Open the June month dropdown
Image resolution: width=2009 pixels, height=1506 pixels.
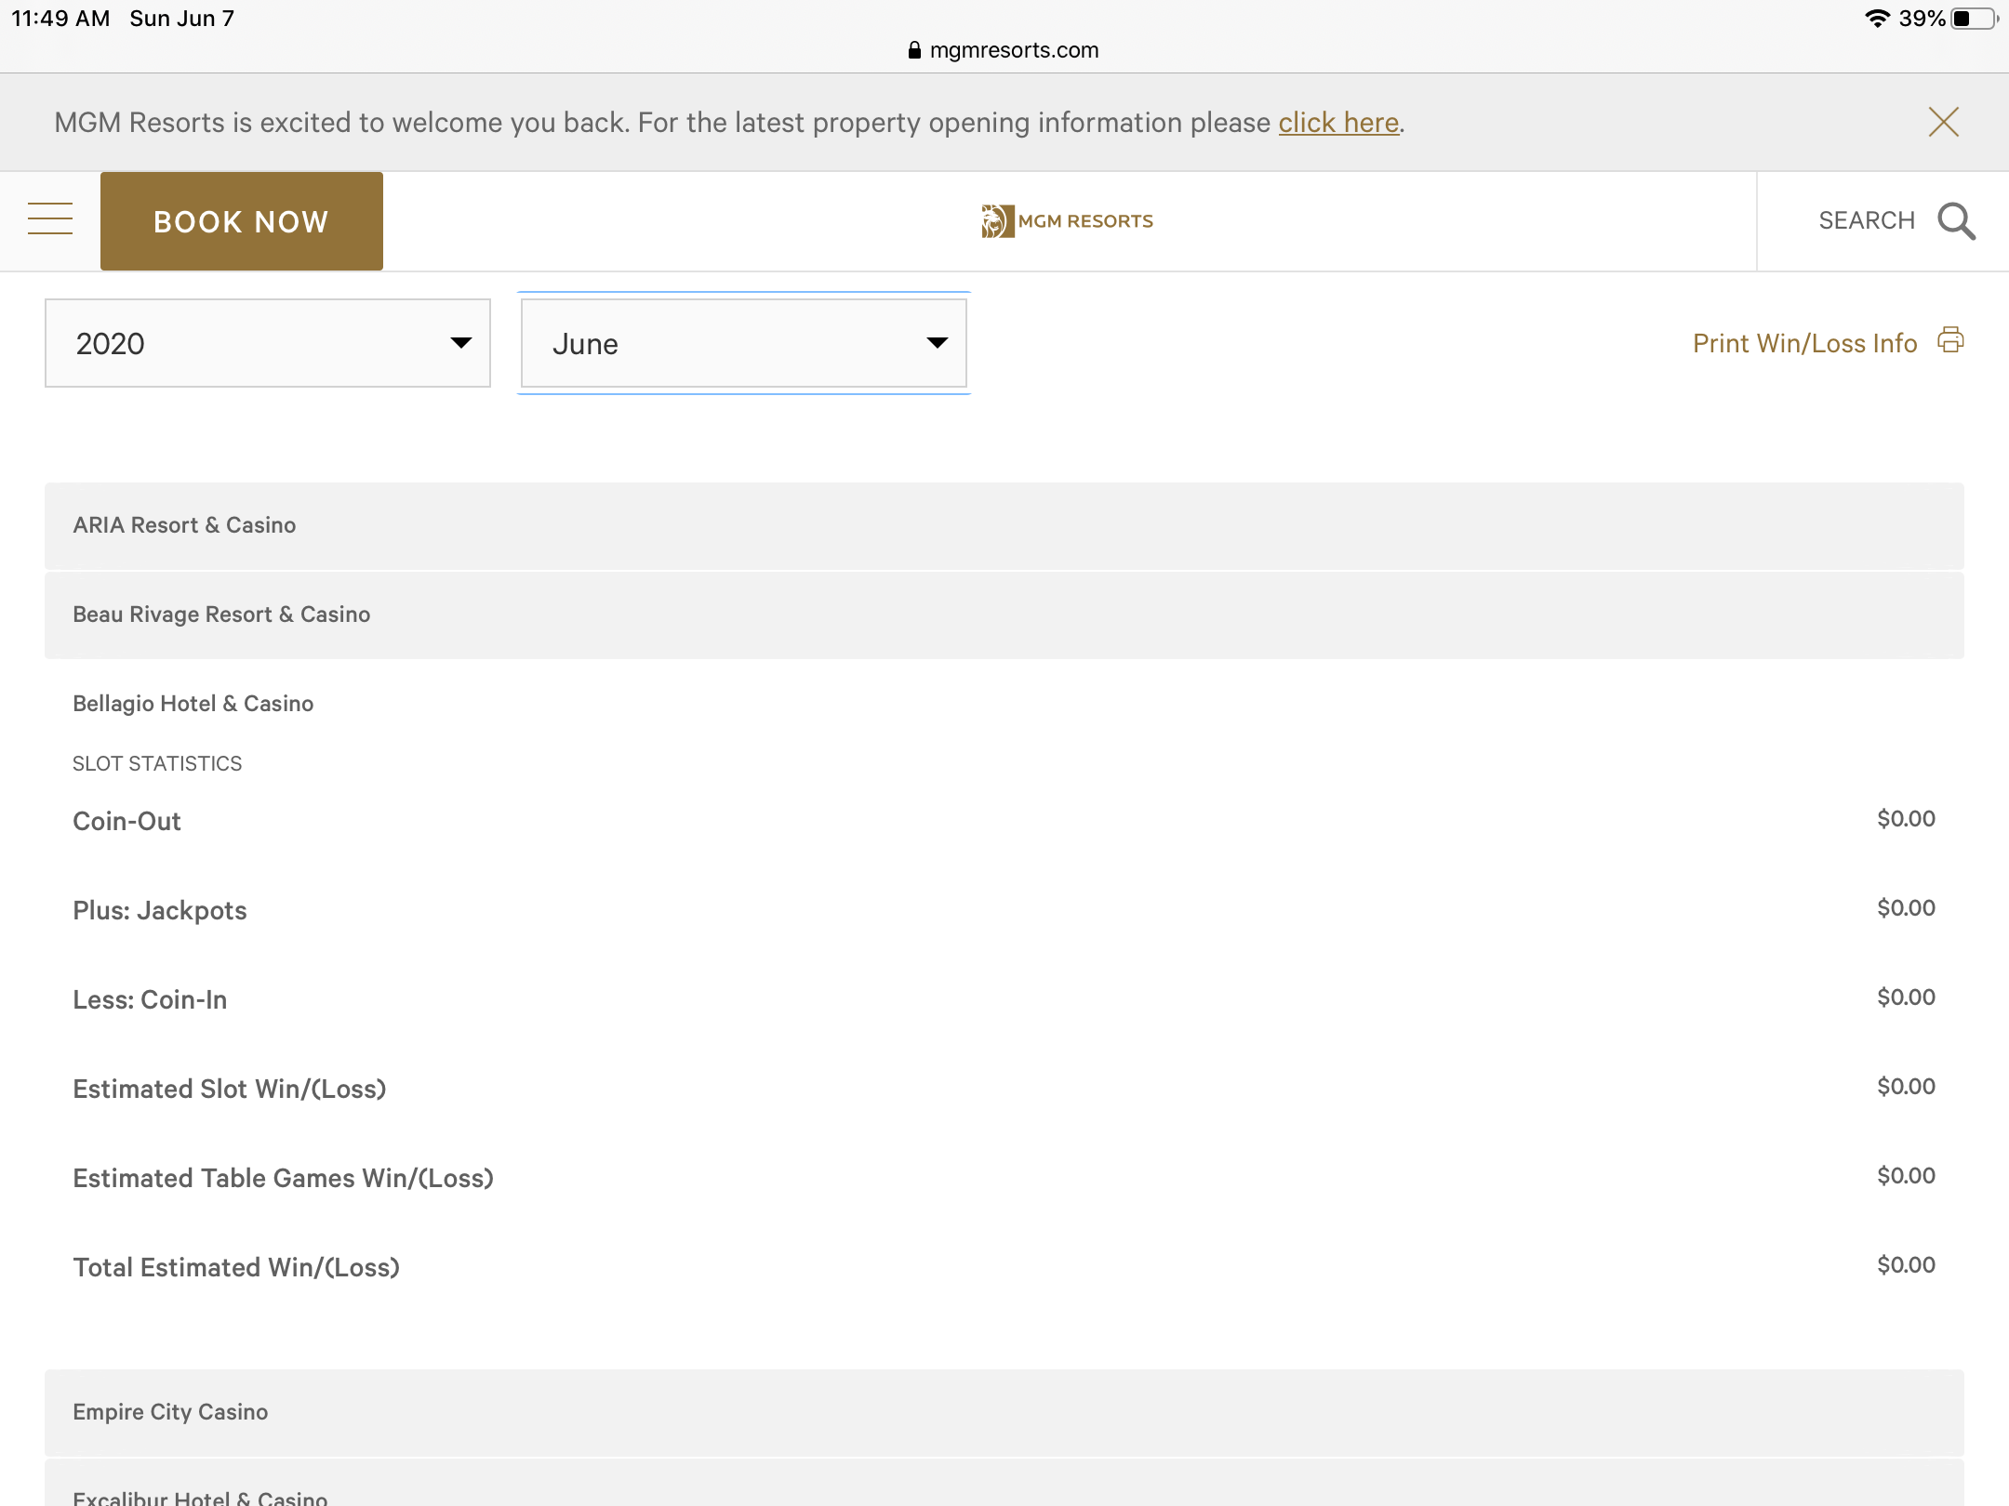[x=744, y=343]
